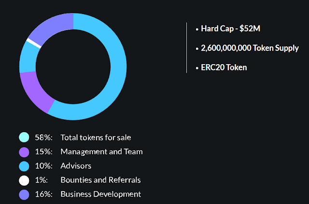
Task: Click the blue Advisors legend circle
Action: (24, 166)
